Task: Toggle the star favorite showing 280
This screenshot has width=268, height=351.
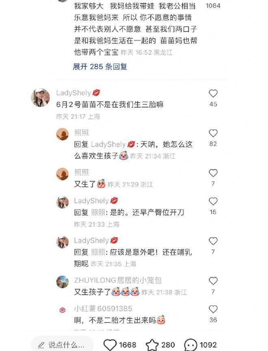Action: [152, 345]
